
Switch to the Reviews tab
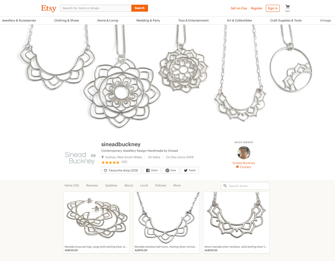(92, 185)
